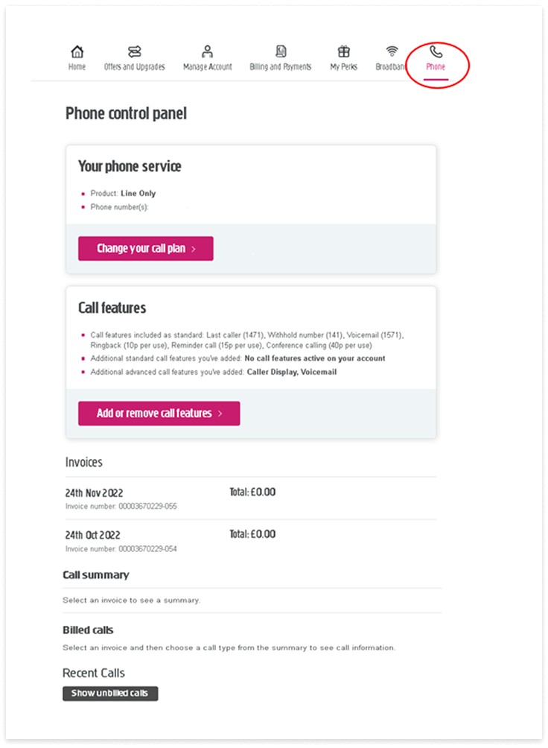Click the Phone control panel title

pos(125,113)
